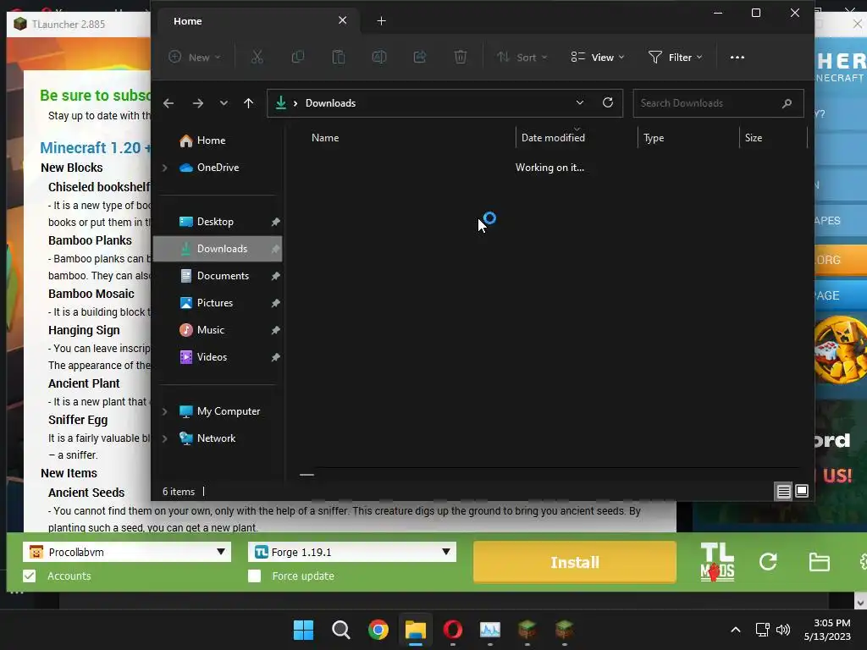Expand the Network tree node
The height and width of the screenshot is (650, 867).
click(x=164, y=438)
